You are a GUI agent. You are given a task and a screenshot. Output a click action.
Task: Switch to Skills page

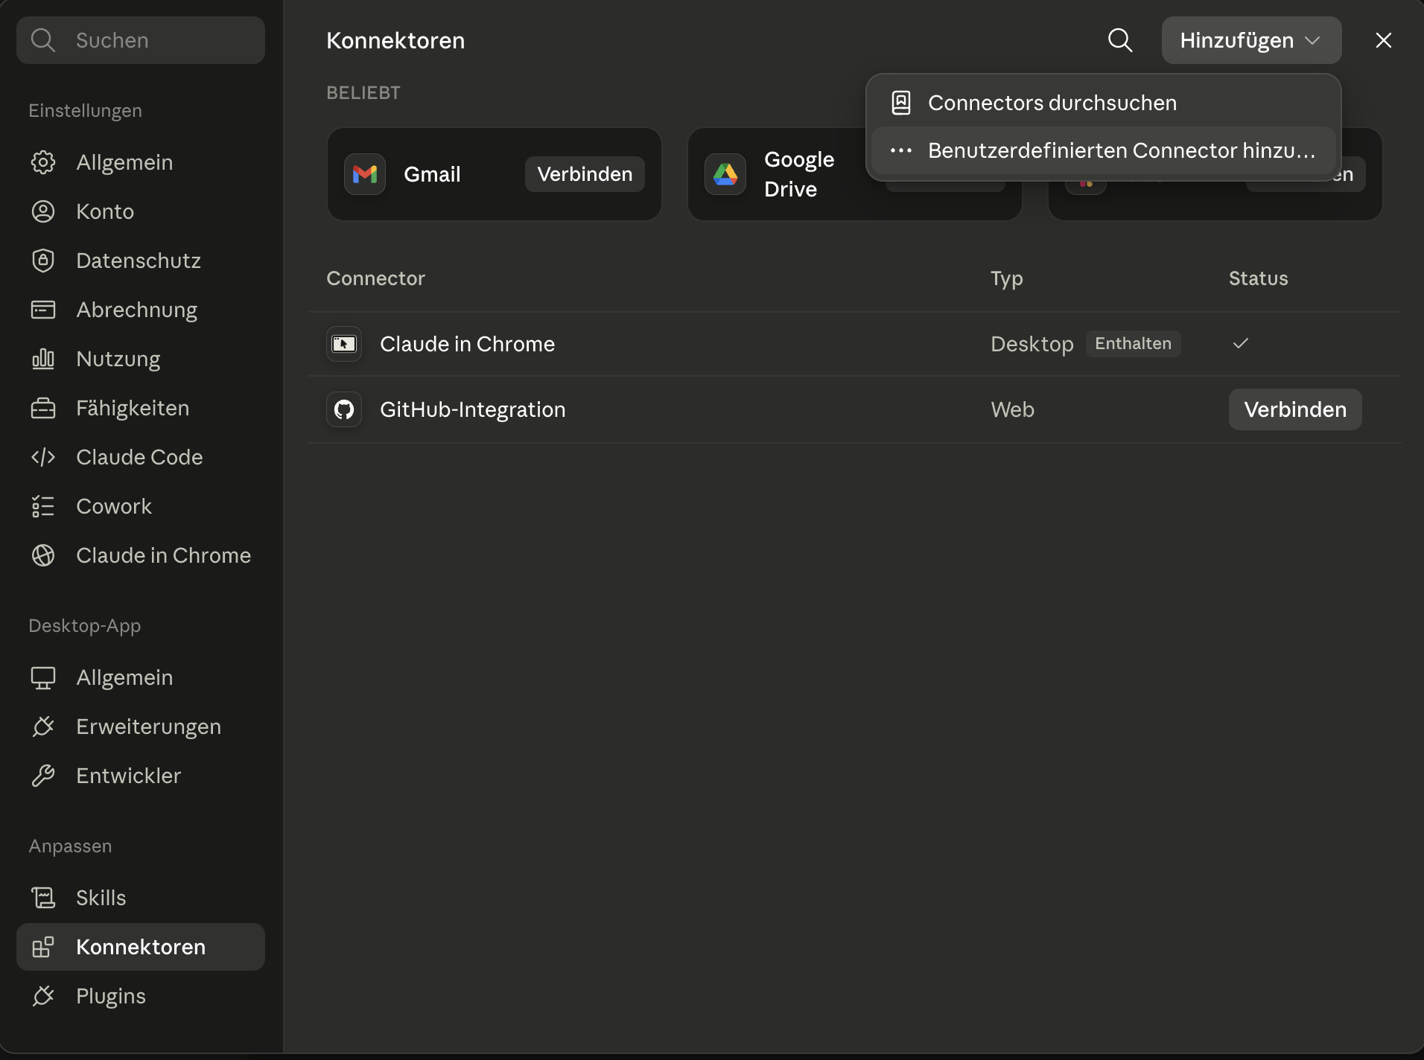[141, 898]
